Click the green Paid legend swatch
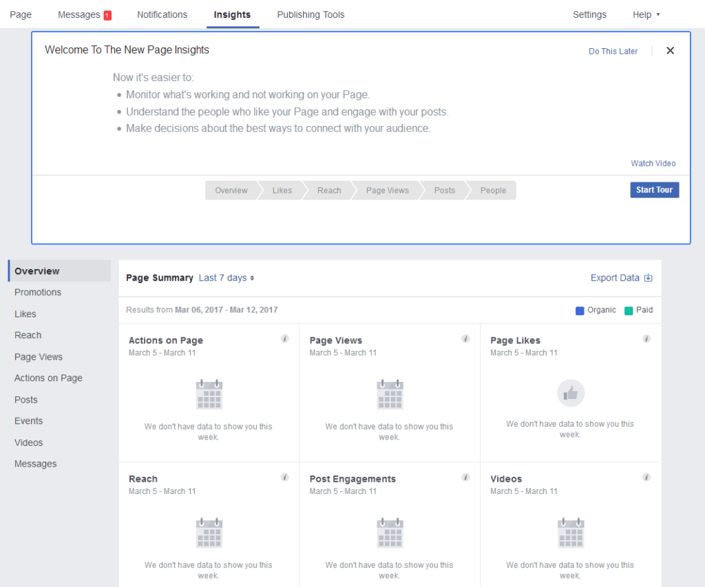 (x=628, y=310)
